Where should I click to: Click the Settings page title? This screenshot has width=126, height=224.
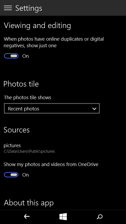point(29,8)
